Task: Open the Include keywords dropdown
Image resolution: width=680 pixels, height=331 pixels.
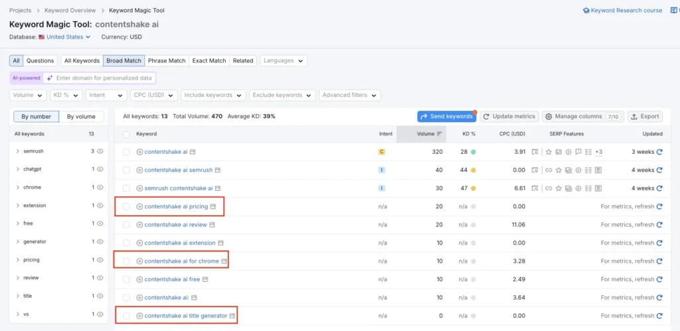Action: [213, 95]
